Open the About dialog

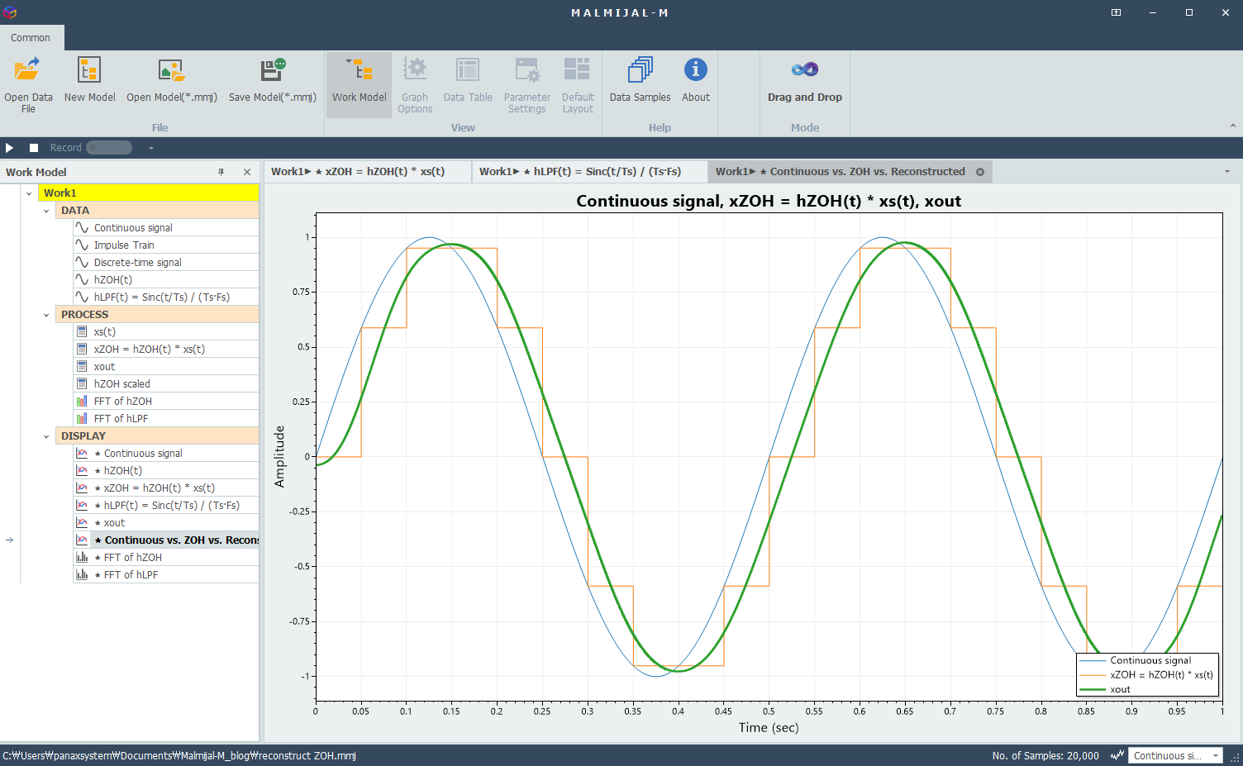point(695,80)
